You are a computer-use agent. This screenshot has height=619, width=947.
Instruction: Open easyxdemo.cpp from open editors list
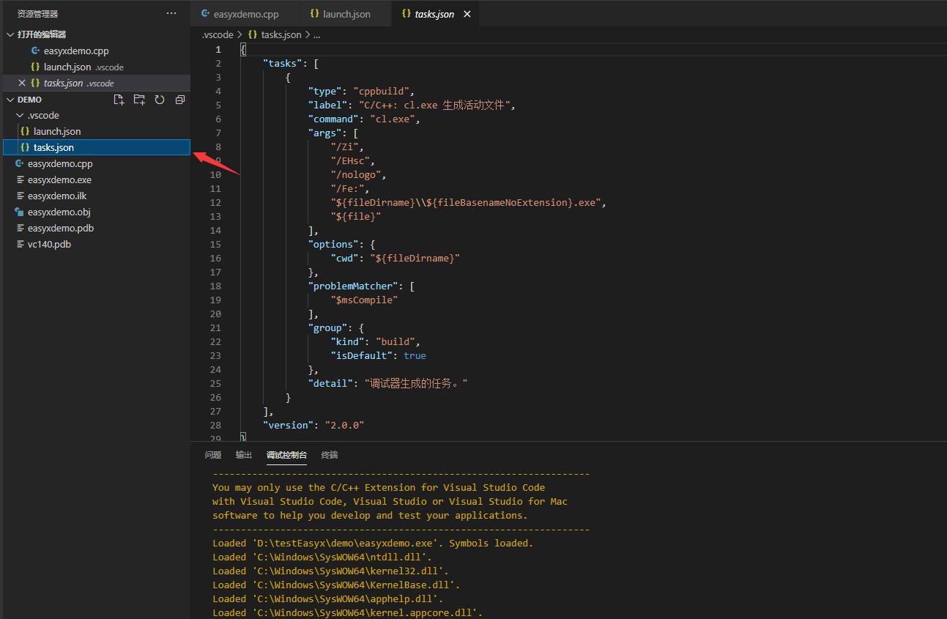coord(95,51)
